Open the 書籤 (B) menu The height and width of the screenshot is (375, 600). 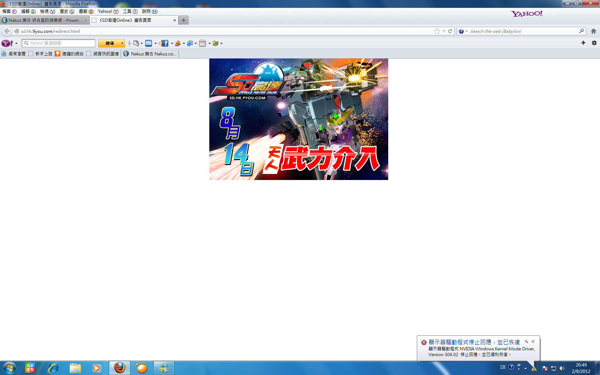86,11
